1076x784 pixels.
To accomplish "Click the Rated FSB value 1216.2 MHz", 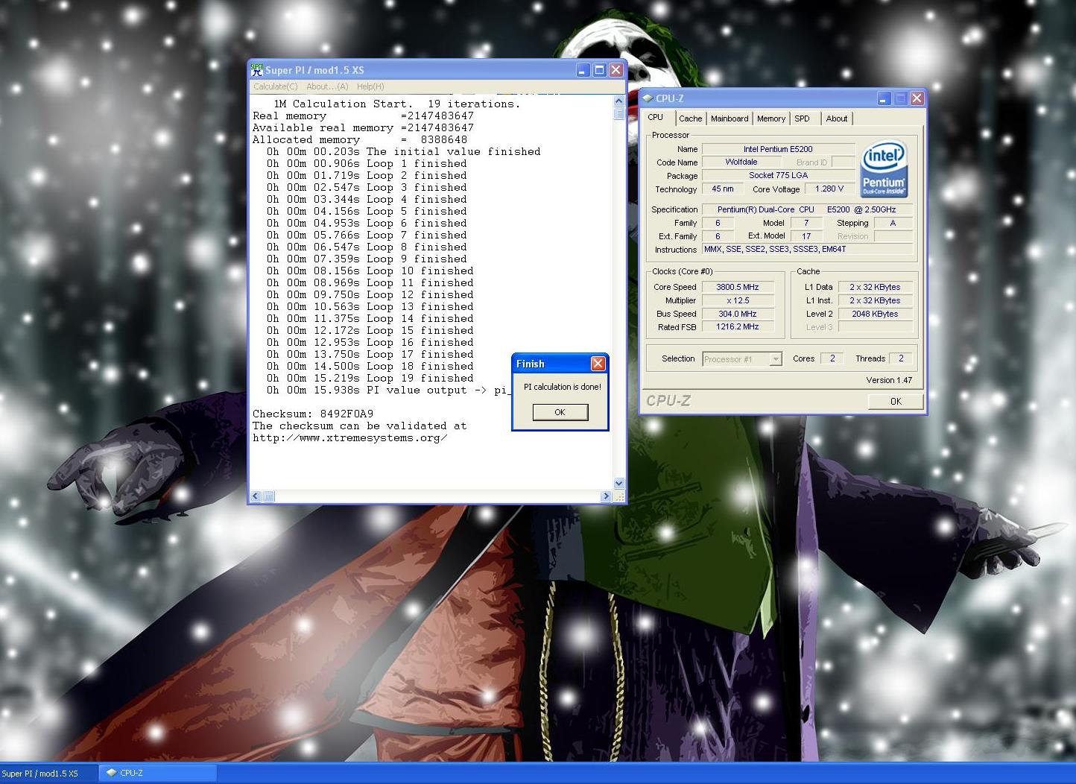I will pos(738,327).
